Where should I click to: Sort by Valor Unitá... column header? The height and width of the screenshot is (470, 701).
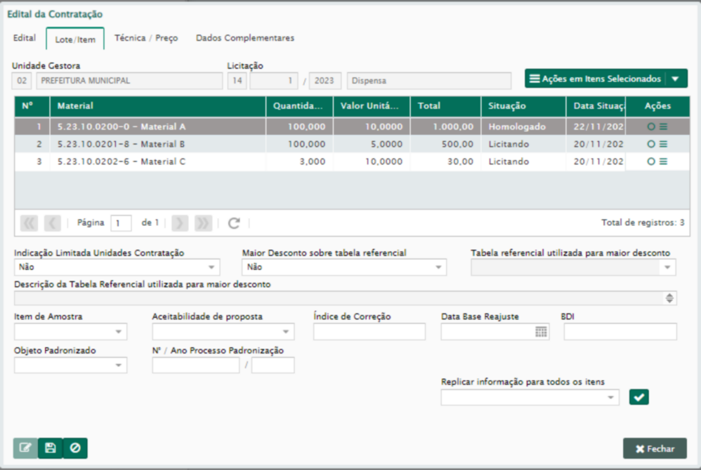point(372,106)
